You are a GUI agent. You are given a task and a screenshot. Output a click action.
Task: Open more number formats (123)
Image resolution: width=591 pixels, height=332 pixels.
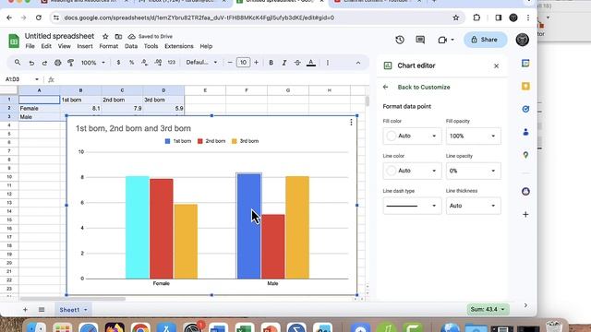click(x=172, y=63)
